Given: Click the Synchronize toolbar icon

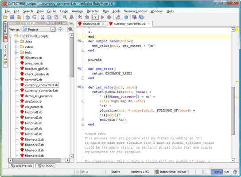Looking at the screenshot, I should [19, 17].
